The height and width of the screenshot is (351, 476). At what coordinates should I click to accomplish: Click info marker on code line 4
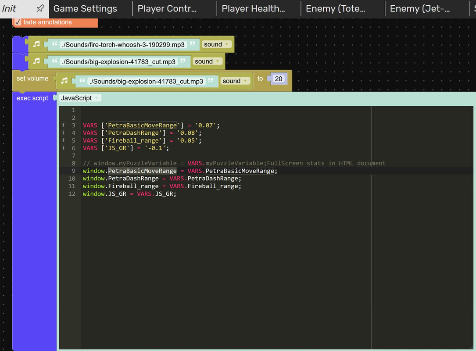(x=64, y=133)
